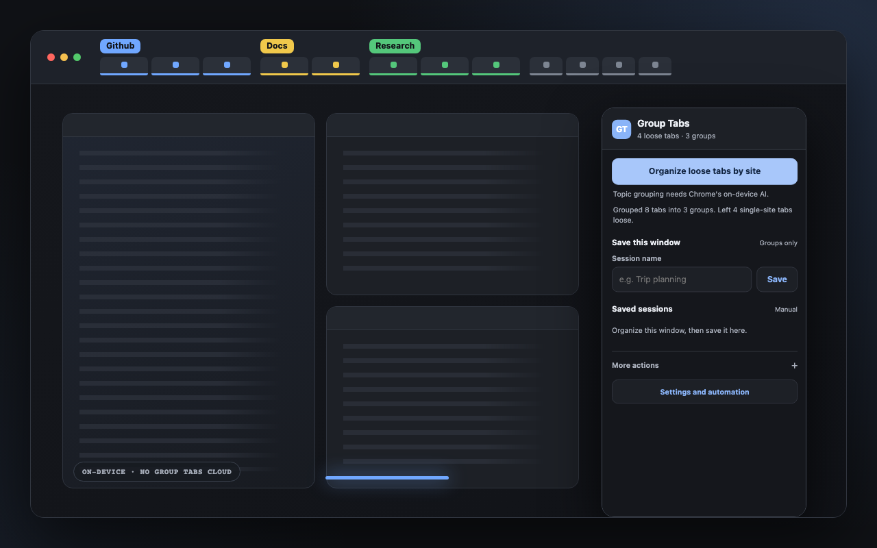
Task: Open the first gray loose tab
Action: pos(546,66)
